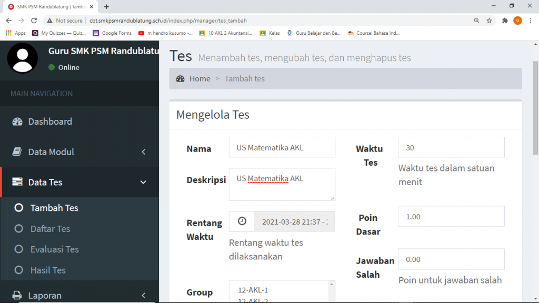Click the Not secure warning icon

50,21
